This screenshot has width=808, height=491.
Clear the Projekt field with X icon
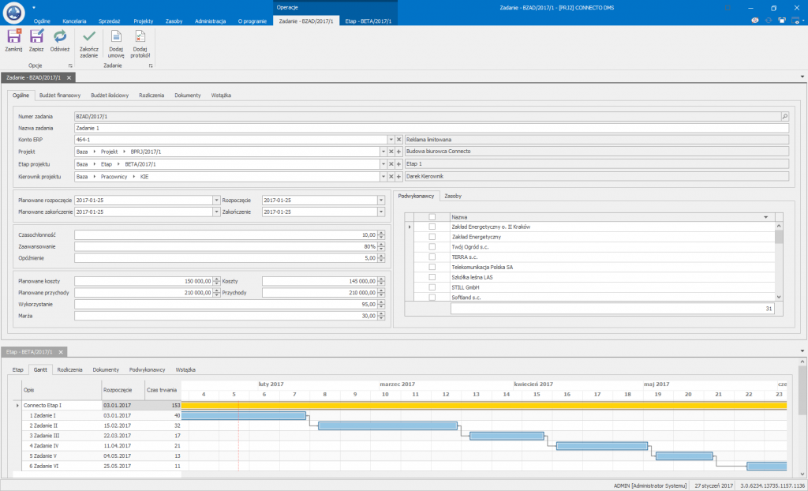pyautogui.click(x=391, y=152)
